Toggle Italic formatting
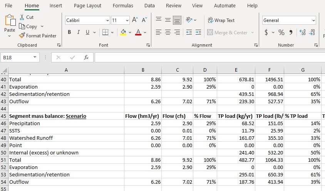 click(79, 32)
